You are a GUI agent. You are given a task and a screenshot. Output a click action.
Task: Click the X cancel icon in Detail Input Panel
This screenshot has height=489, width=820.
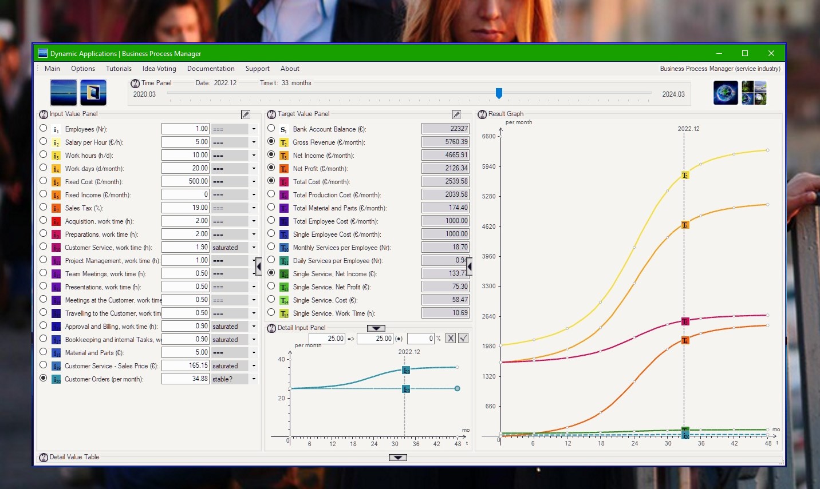pyautogui.click(x=451, y=338)
